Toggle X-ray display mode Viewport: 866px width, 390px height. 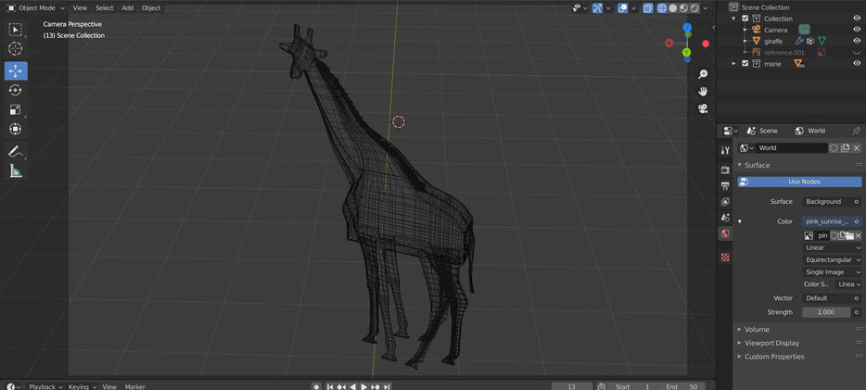(648, 8)
